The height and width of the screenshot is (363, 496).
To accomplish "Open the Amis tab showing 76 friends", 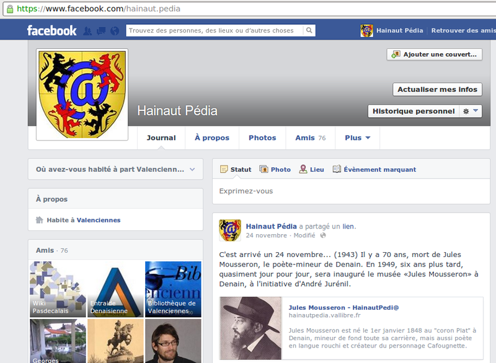I will coord(306,138).
